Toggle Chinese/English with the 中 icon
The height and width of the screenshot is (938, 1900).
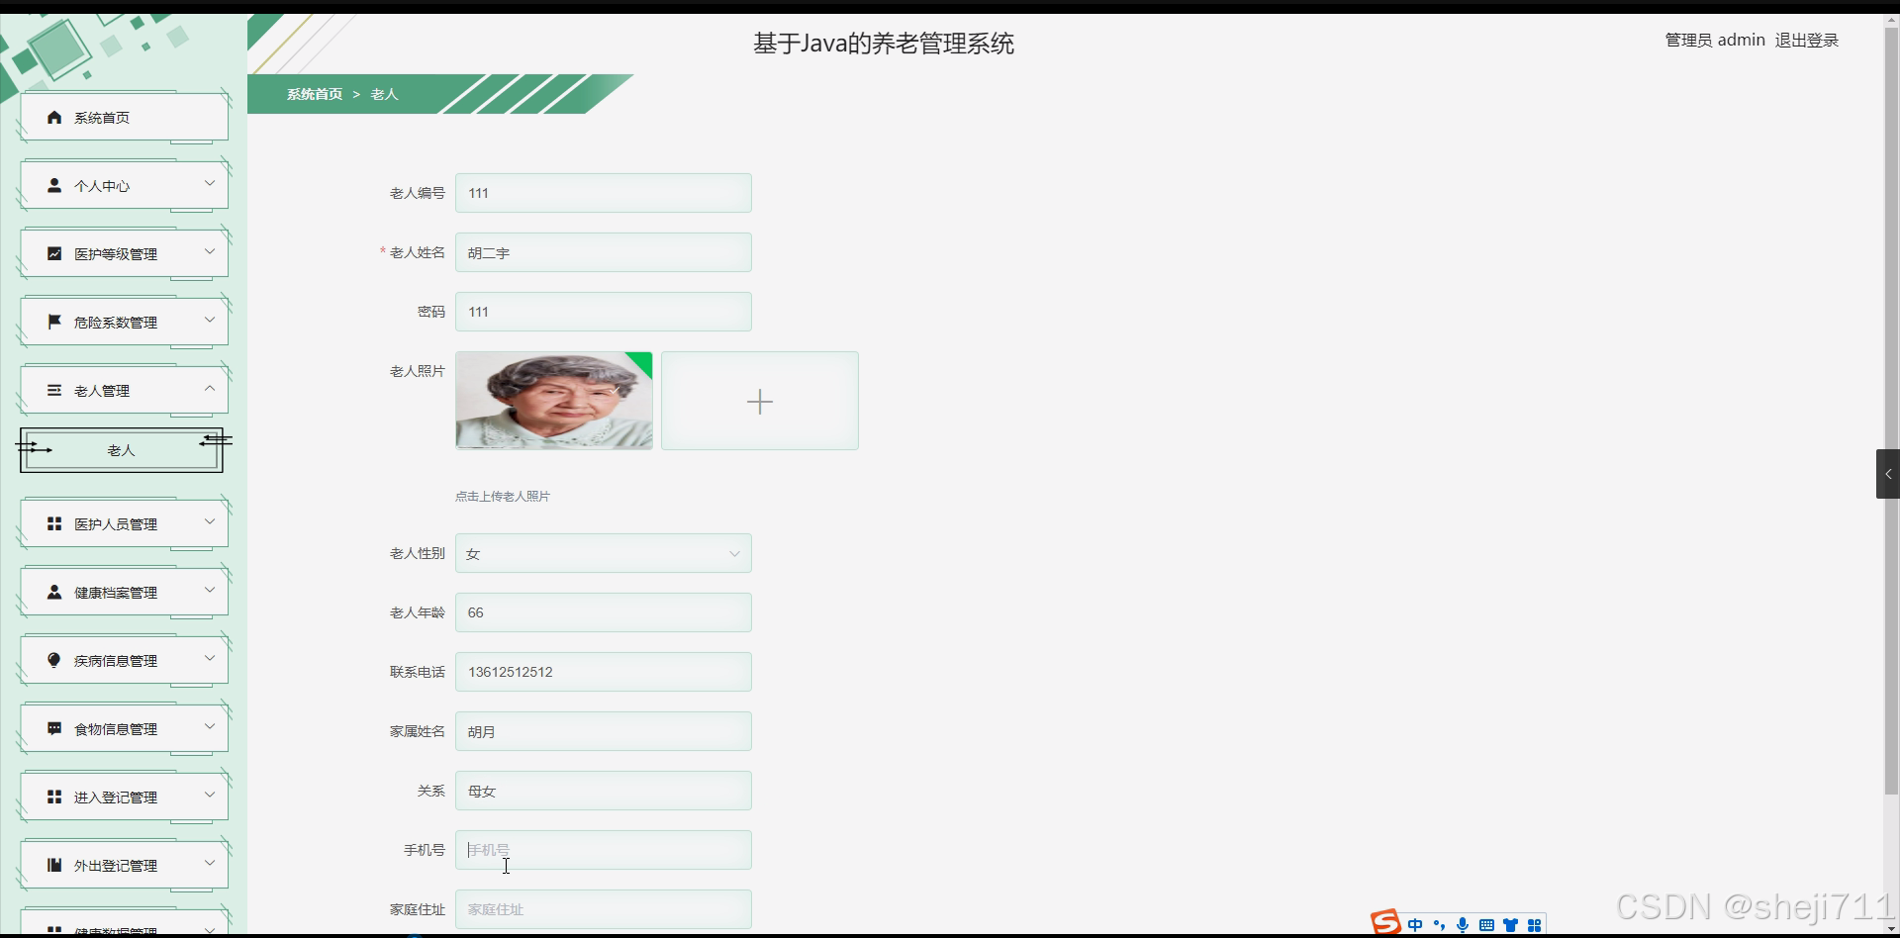[1415, 924]
